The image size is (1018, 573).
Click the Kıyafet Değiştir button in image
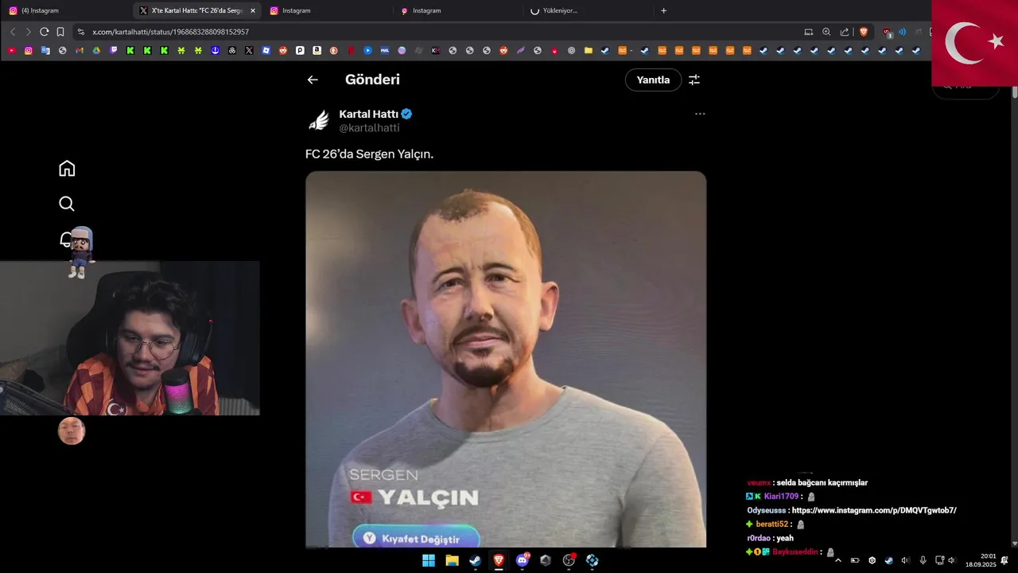[x=416, y=538]
